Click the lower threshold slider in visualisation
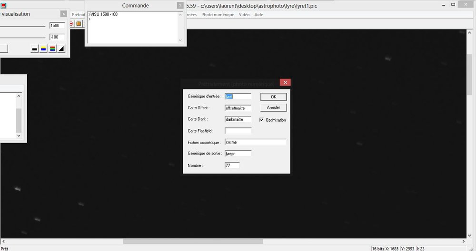This screenshot has height=251, width=476. [23, 38]
